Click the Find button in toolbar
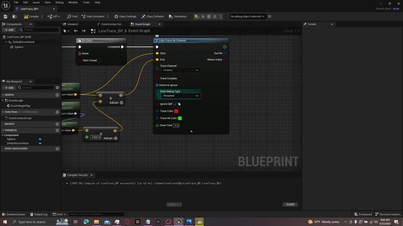This screenshot has height=226, width=403. point(72,16)
